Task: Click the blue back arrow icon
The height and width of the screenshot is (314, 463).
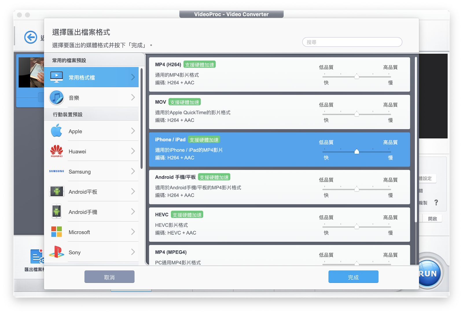Action: [x=31, y=37]
